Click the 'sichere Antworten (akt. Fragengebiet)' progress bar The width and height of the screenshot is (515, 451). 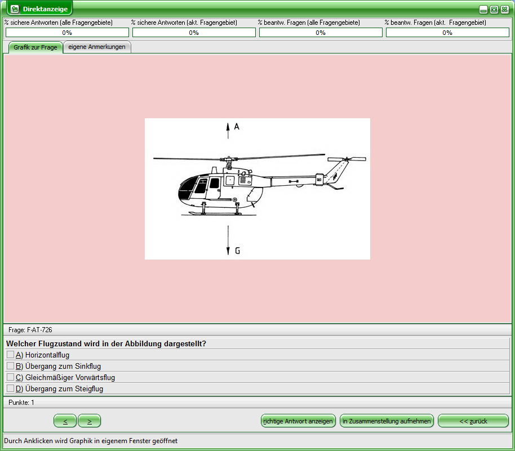click(194, 33)
